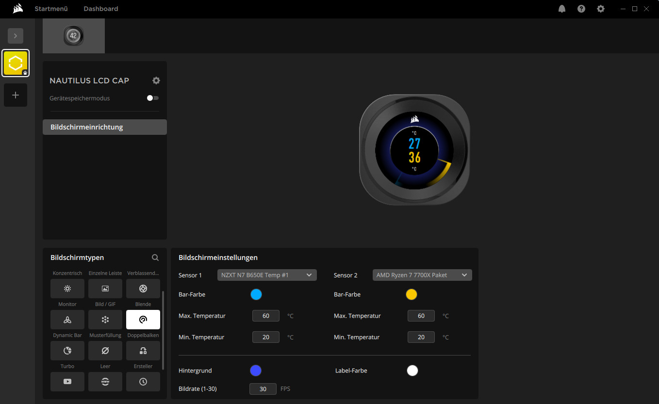Choose the Blende aperture icon screen type
The width and height of the screenshot is (659, 404).
click(143, 289)
